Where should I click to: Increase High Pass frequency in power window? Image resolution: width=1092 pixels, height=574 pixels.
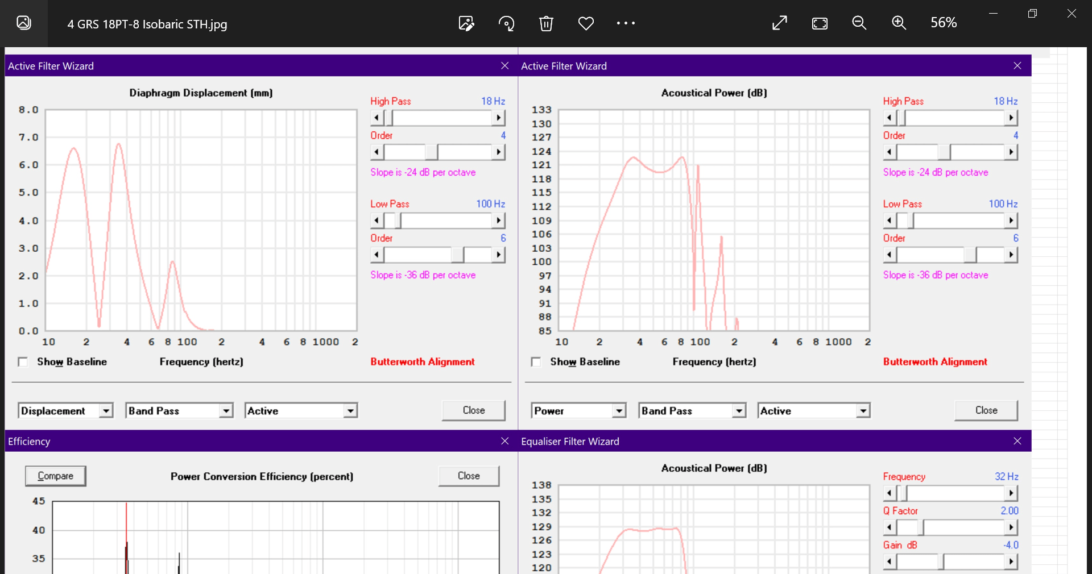[x=1011, y=118]
